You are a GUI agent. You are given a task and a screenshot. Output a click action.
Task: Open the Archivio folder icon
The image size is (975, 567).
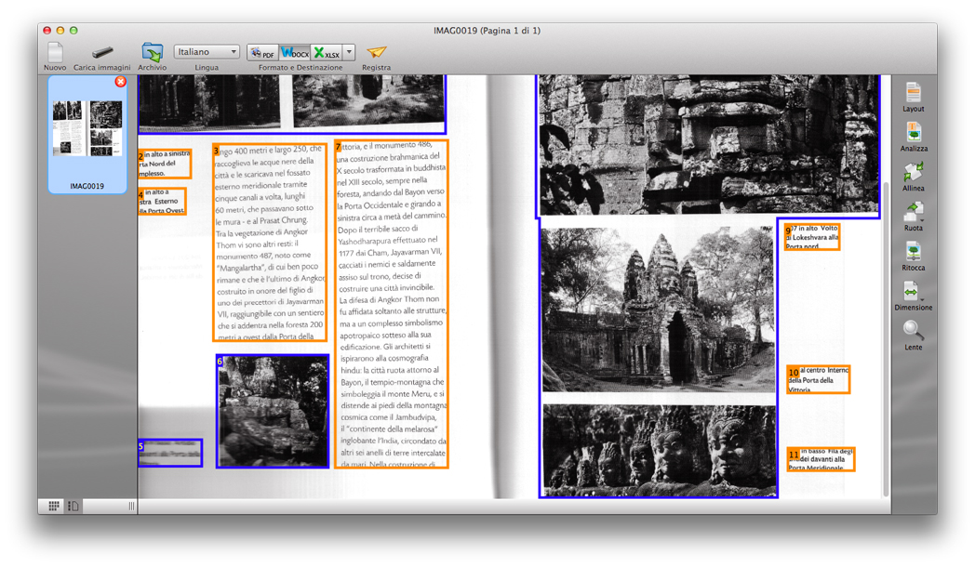point(152,52)
